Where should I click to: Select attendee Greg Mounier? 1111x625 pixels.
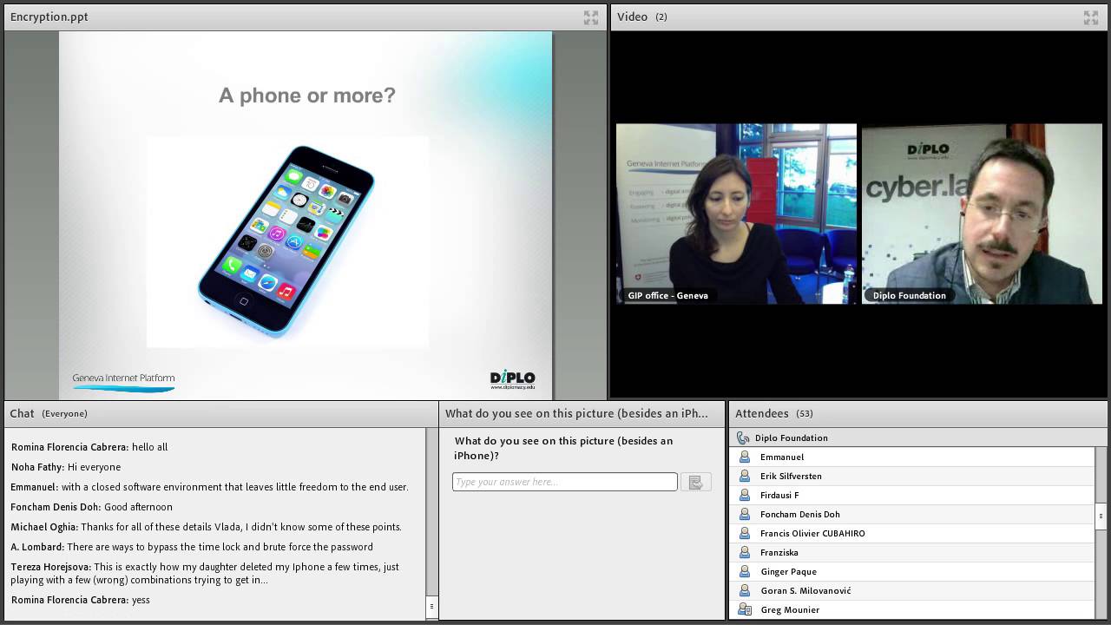pyautogui.click(x=912, y=609)
